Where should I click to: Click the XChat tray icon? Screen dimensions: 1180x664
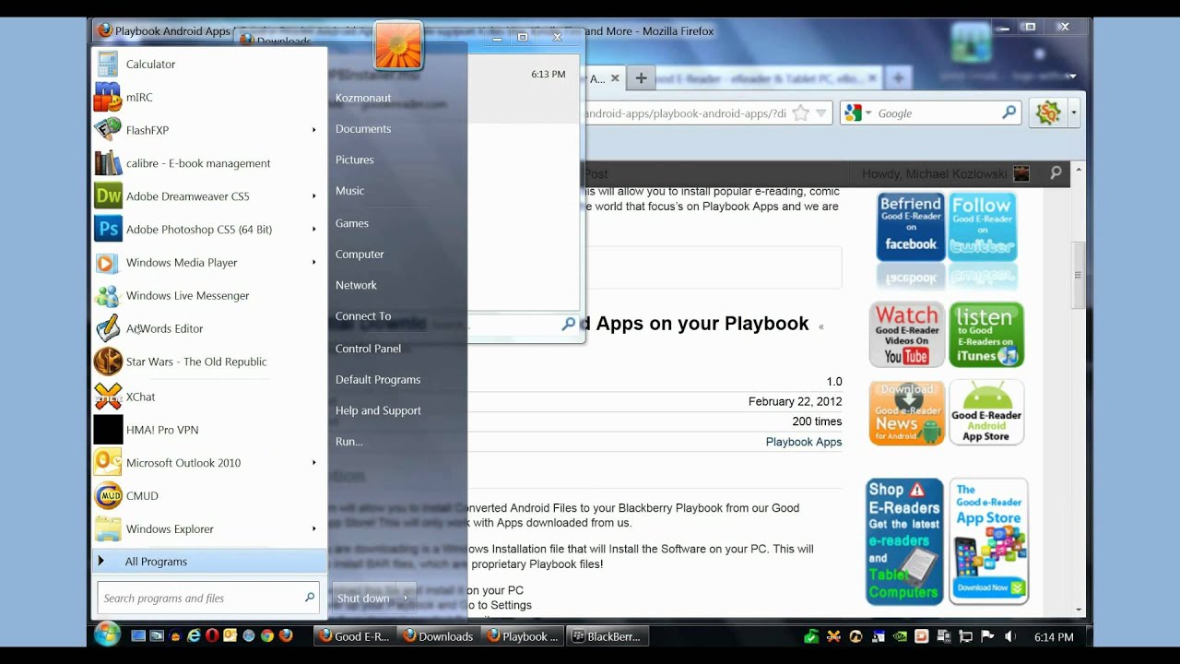[833, 636]
